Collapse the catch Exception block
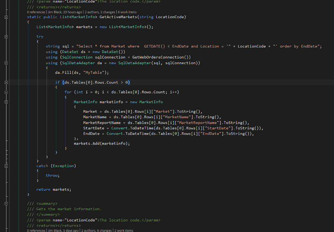Screen dimensions: 334x232 6,166
